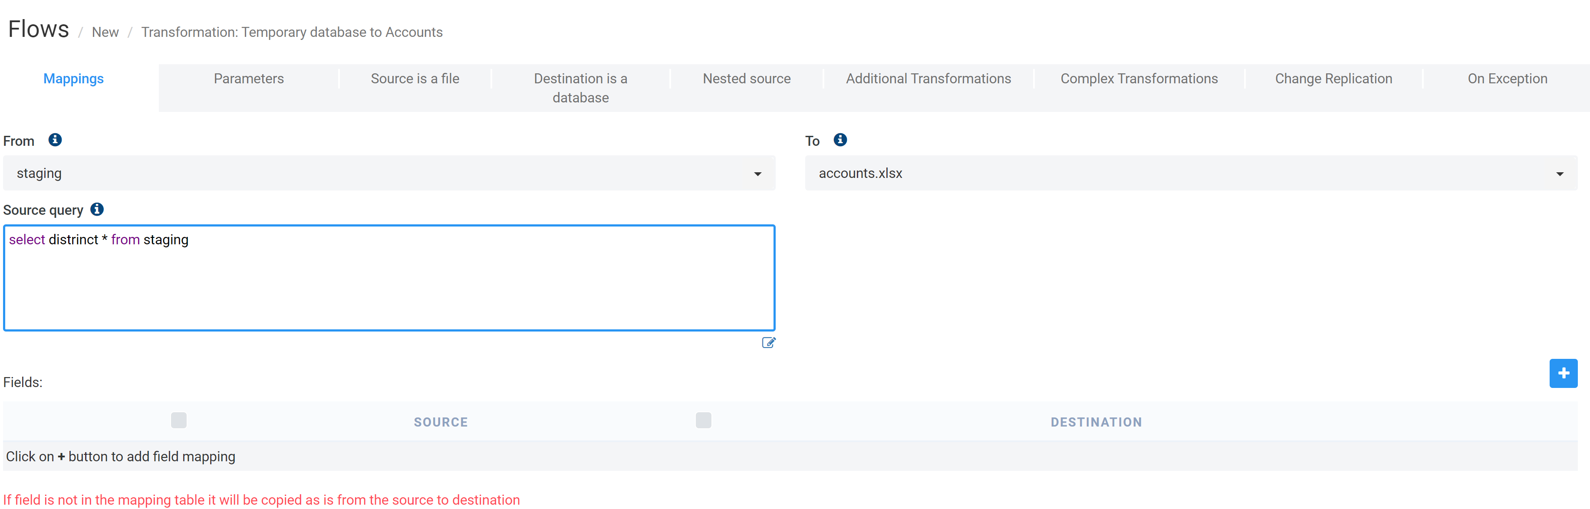
Task: Open the Source is a file tab
Action: tap(415, 79)
